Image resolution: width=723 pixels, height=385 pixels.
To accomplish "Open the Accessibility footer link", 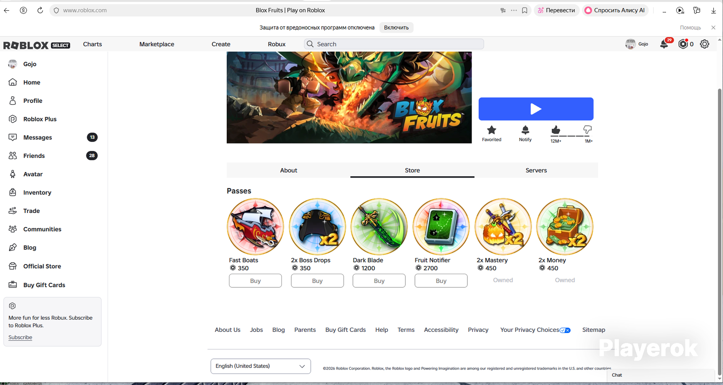I will [441, 330].
